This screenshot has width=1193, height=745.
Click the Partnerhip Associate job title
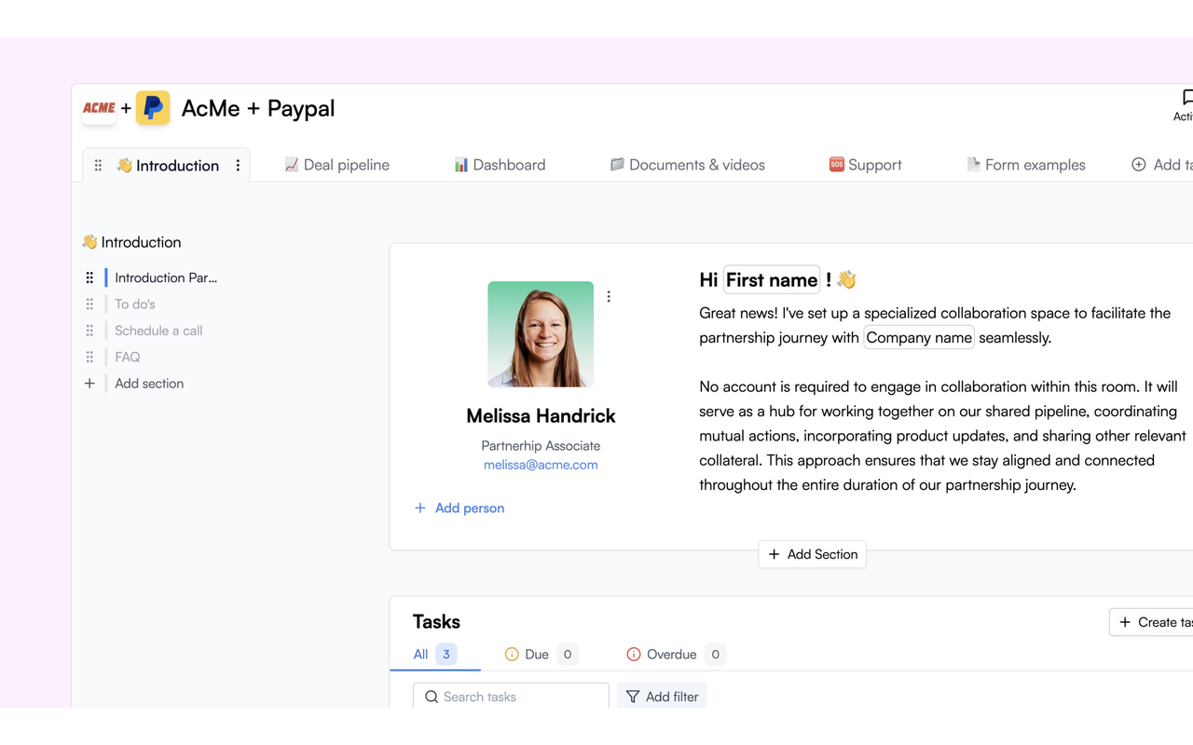point(541,446)
